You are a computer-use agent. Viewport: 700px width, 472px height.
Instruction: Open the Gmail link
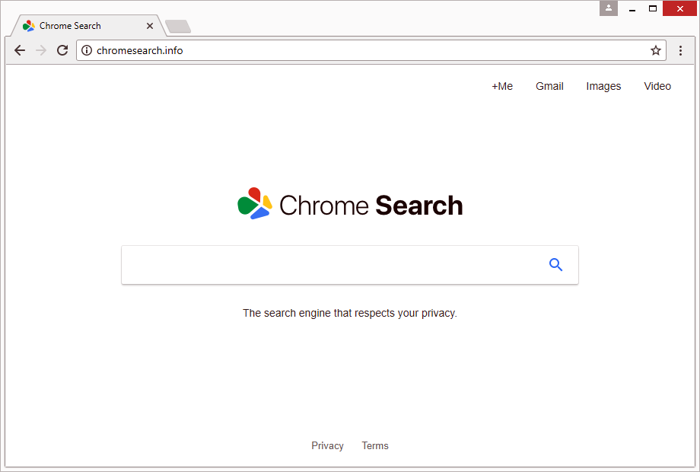pyautogui.click(x=549, y=86)
